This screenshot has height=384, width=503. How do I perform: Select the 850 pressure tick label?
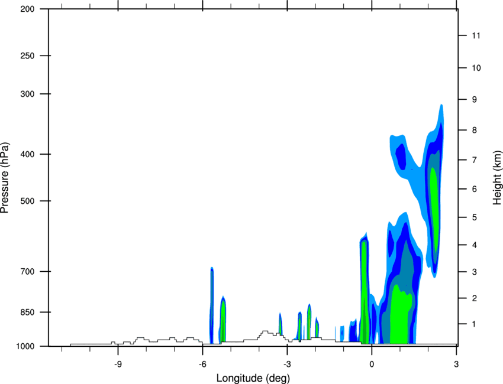(27, 312)
